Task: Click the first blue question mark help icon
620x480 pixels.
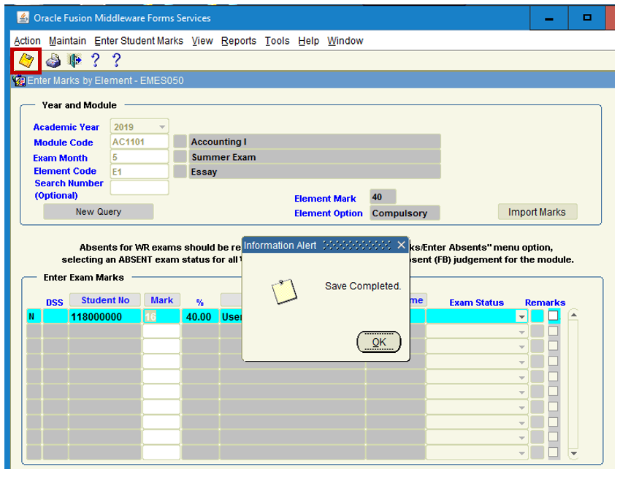Action: point(95,61)
